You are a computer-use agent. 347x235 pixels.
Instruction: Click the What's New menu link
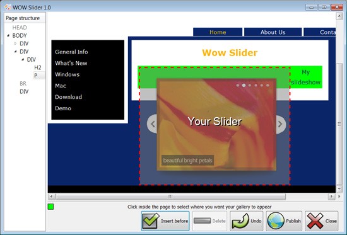click(x=71, y=63)
